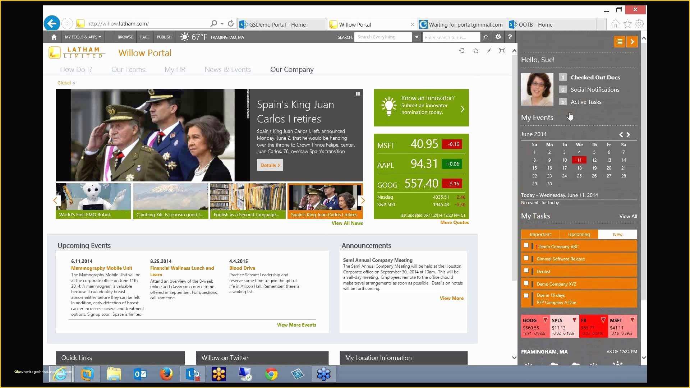The image size is (690, 388).
Task: Click View More Events button
Action: 296,324
